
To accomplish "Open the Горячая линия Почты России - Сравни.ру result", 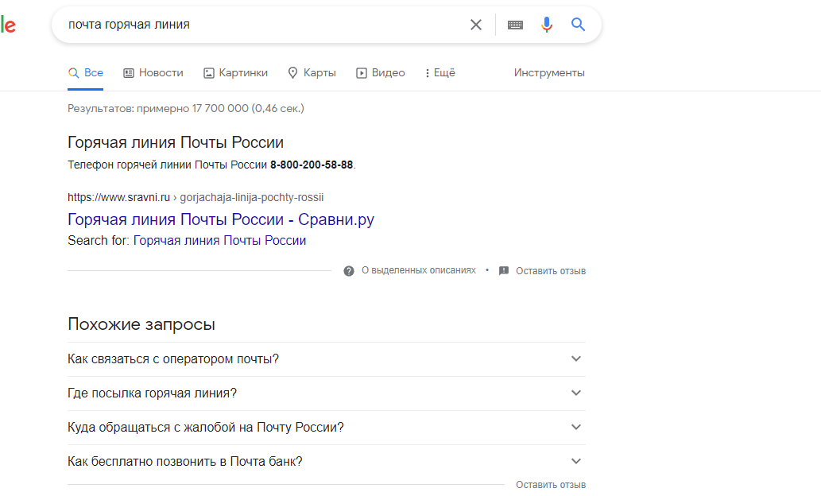I will (x=221, y=220).
